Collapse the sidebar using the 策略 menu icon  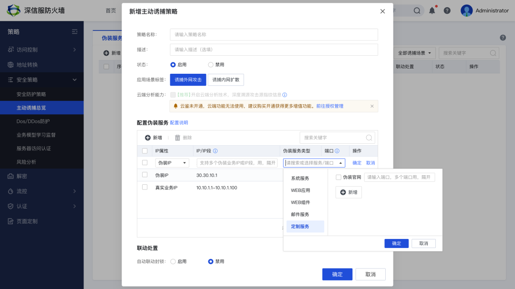pyautogui.click(x=74, y=32)
